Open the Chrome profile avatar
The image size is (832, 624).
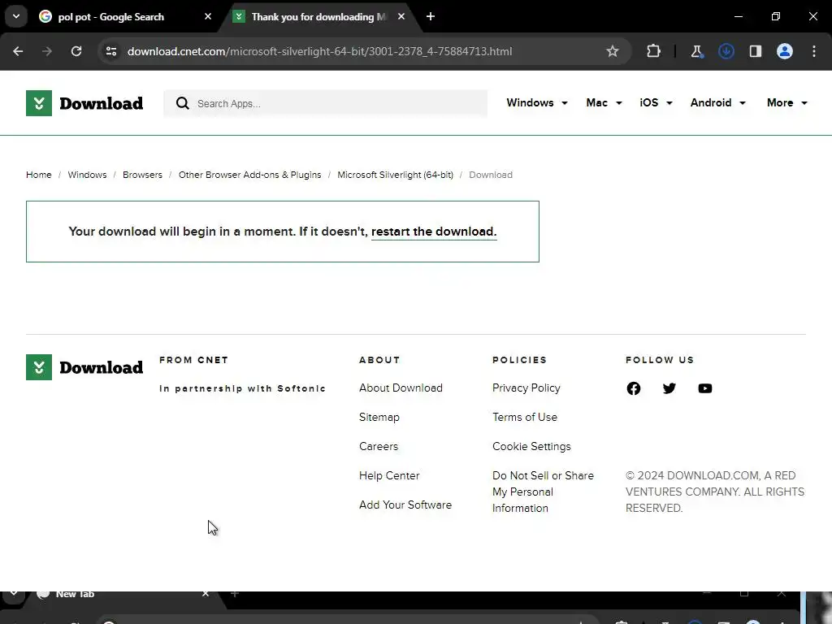785,51
